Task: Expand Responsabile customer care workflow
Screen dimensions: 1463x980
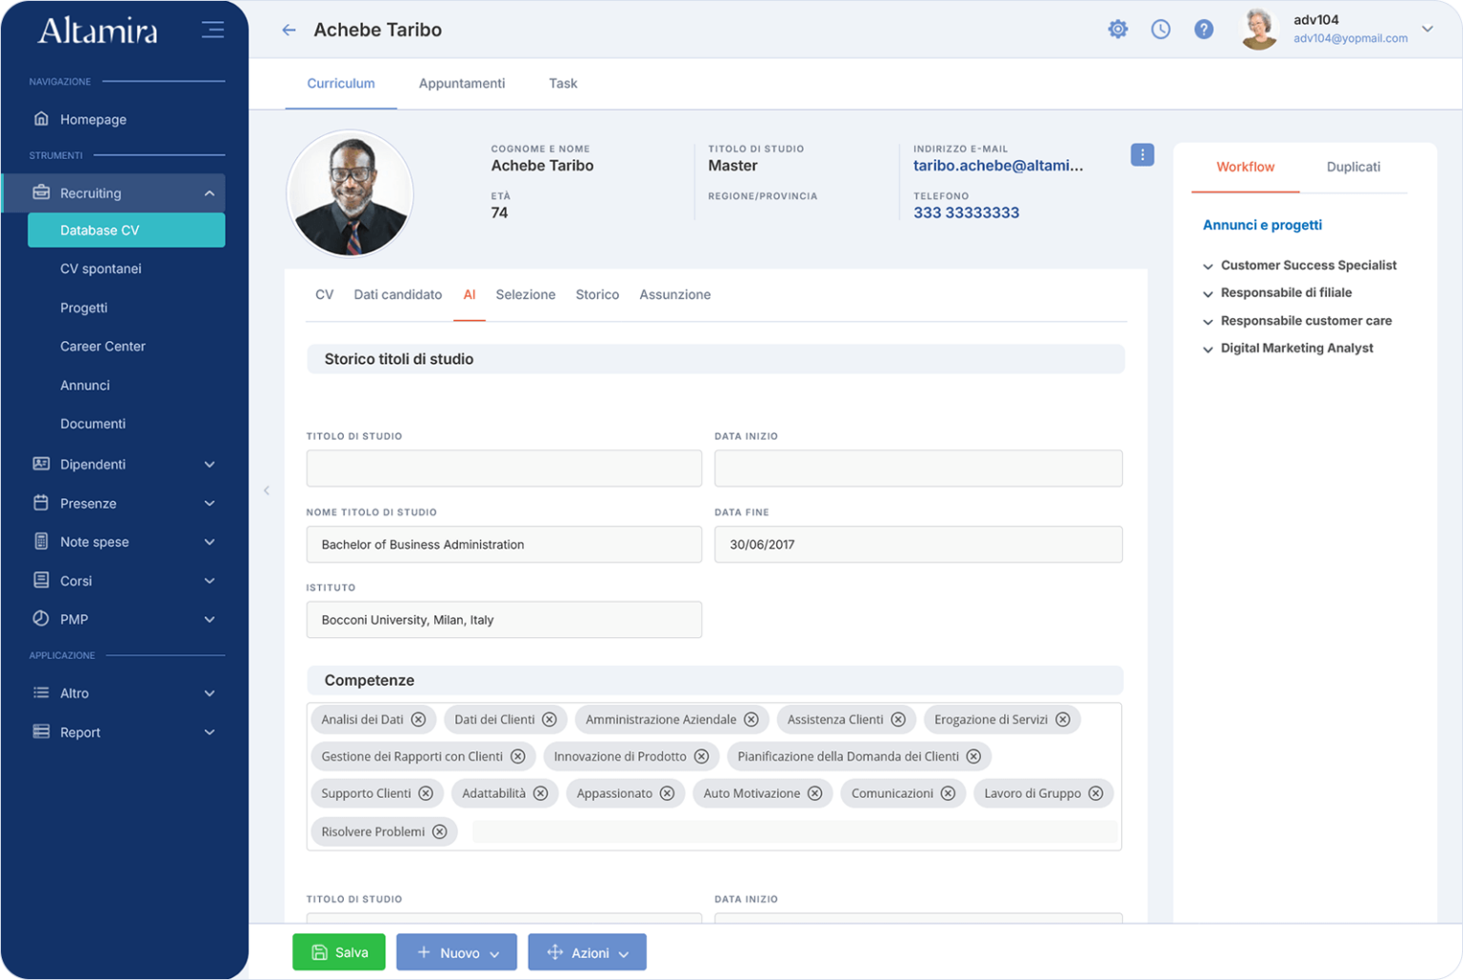Action: click(x=1208, y=322)
